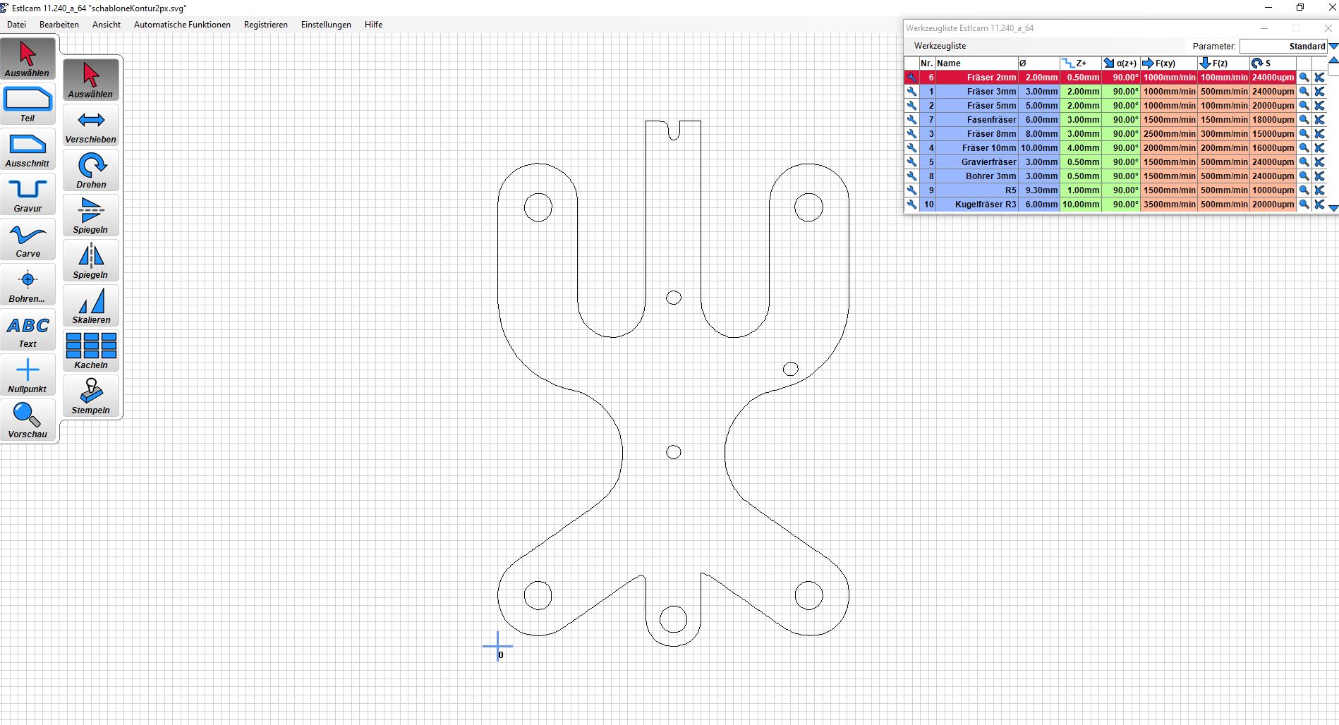
Task: Click the Werkzeugliste menu in tool window
Action: click(940, 46)
